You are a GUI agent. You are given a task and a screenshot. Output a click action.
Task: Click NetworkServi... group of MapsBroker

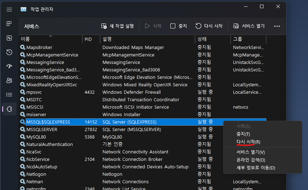pyautogui.click(x=249, y=48)
